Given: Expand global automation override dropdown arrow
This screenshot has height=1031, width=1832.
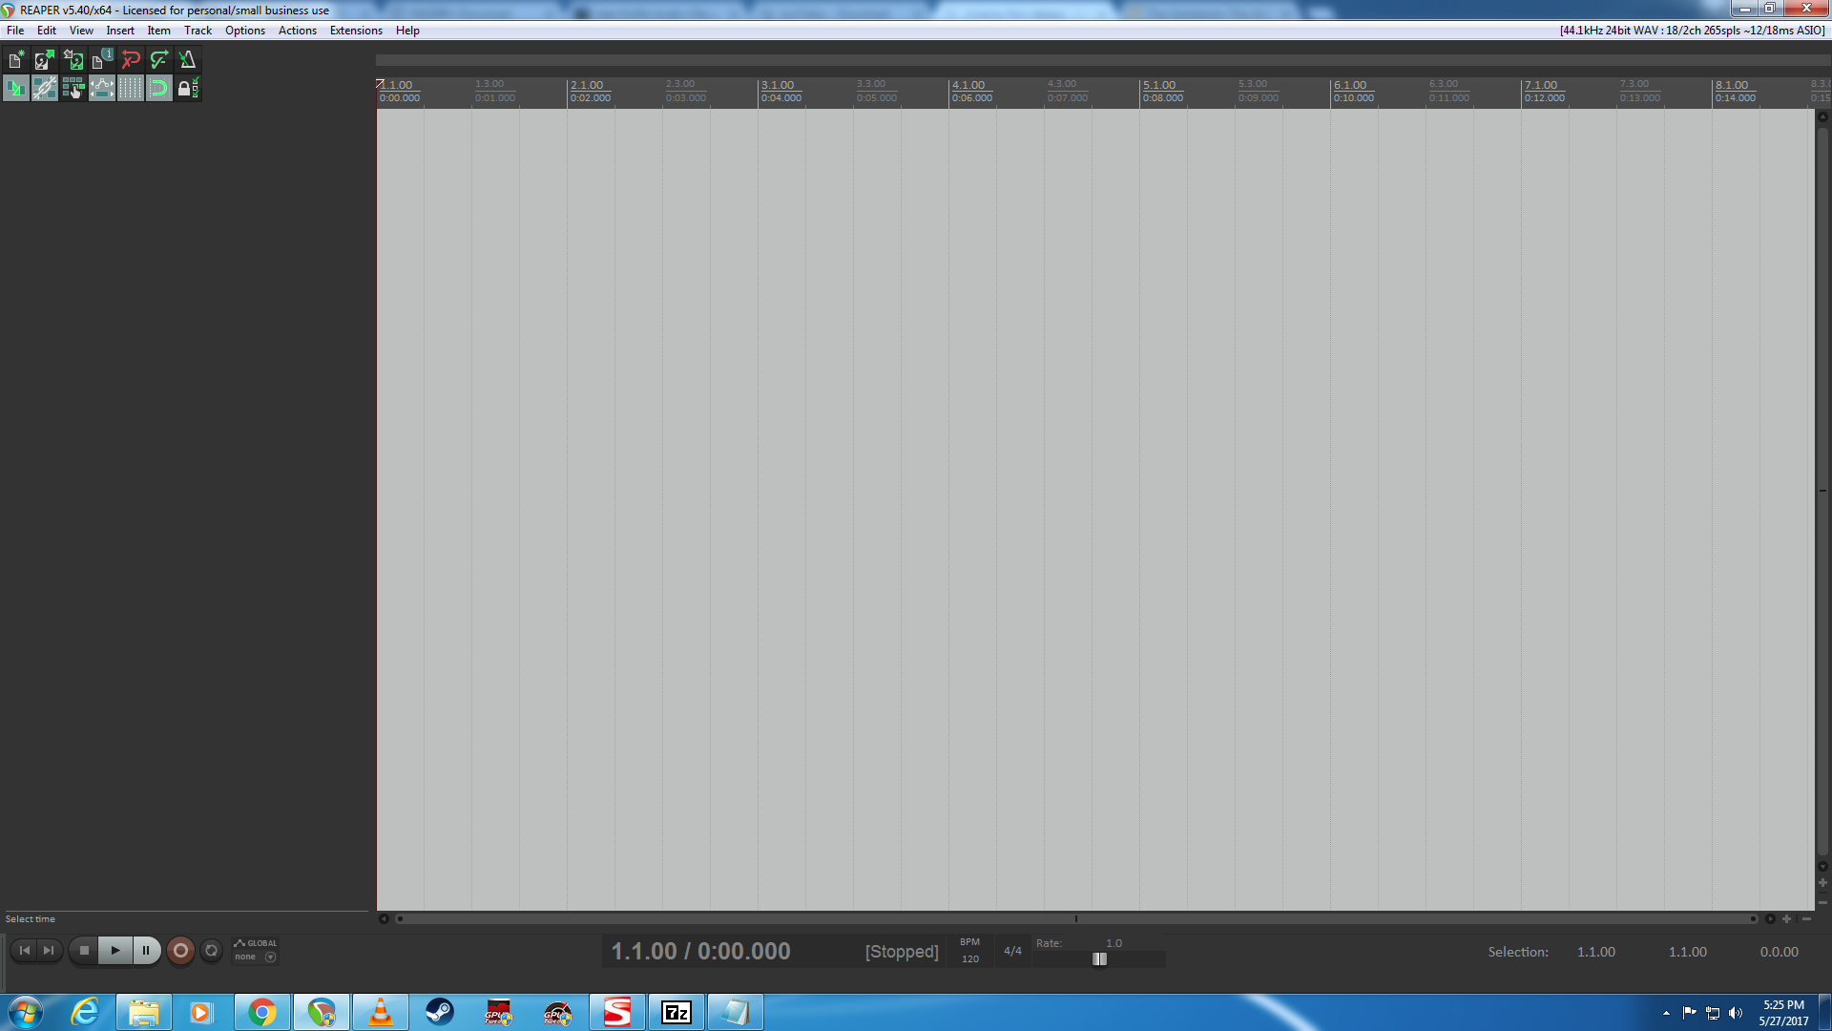Looking at the screenshot, I should (271, 957).
